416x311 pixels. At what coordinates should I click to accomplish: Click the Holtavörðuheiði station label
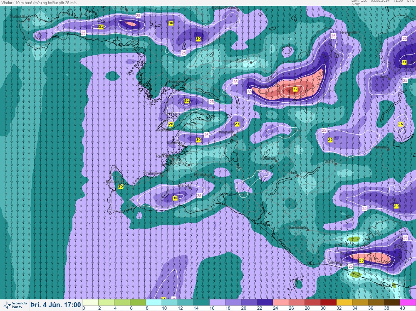click(x=225, y=7)
